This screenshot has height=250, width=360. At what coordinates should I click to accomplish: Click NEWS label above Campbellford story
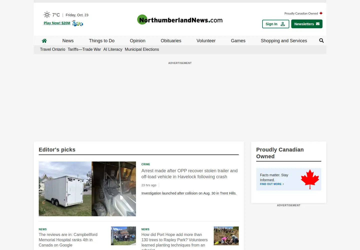[43, 229]
